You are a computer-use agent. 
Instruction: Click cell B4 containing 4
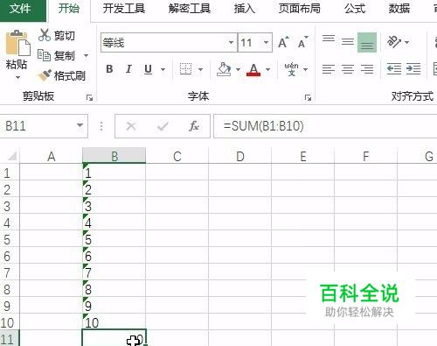pyautogui.click(x=114, y=222)
